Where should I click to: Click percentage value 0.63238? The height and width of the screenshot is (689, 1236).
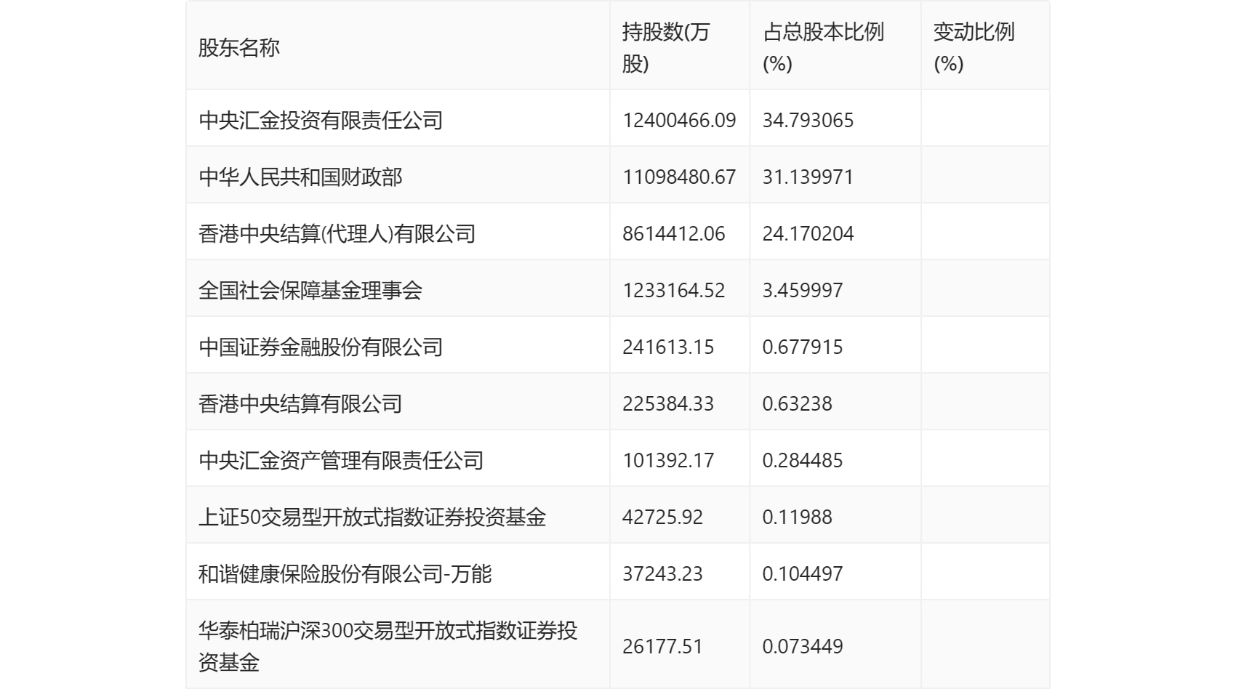tap(798, 403)
